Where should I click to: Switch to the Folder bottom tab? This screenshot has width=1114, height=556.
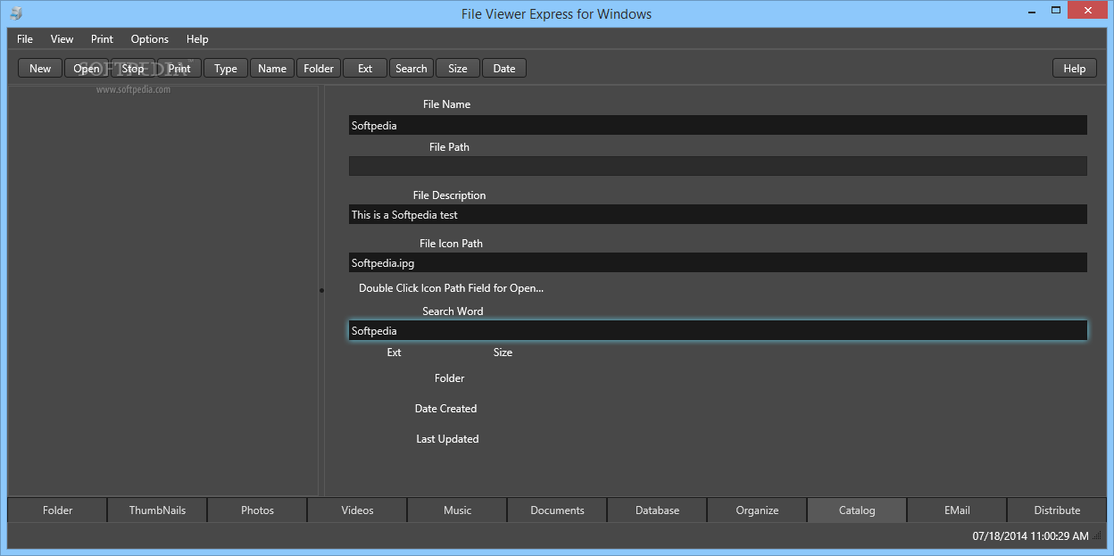pos(58,510)
